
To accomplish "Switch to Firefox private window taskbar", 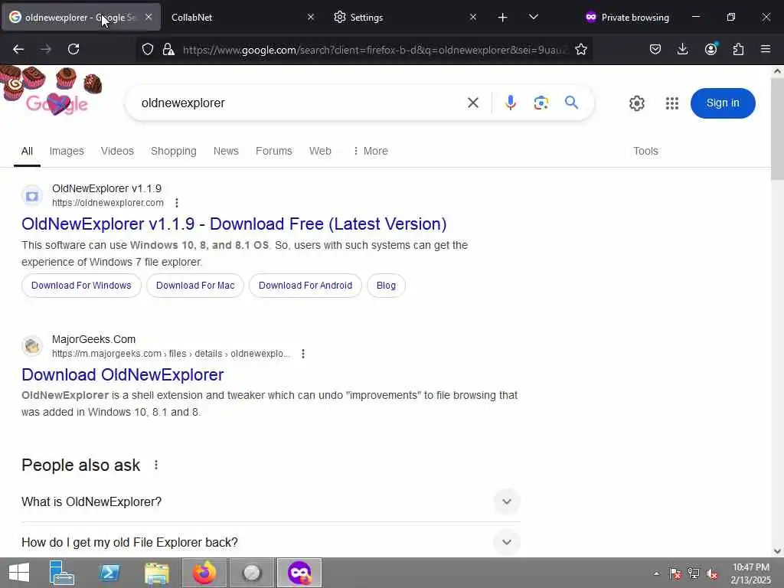I will (299, 573).
